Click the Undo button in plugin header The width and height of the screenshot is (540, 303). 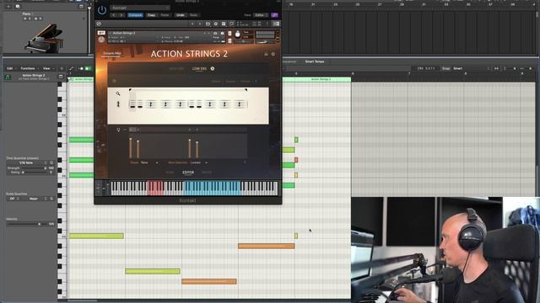[180, 15]
